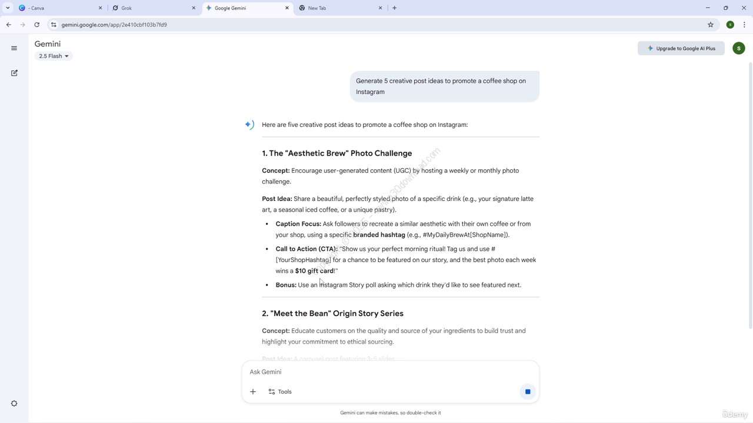Reload the Gemini page
This screenshot has width=753, height=423.
(36, 25)
